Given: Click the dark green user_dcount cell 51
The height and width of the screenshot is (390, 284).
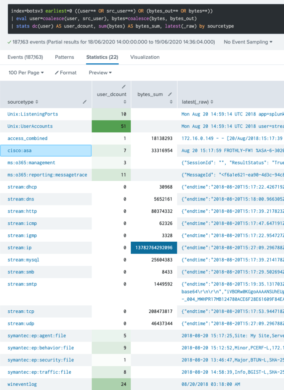Looking at the screenshot, I should click(111, 126).
